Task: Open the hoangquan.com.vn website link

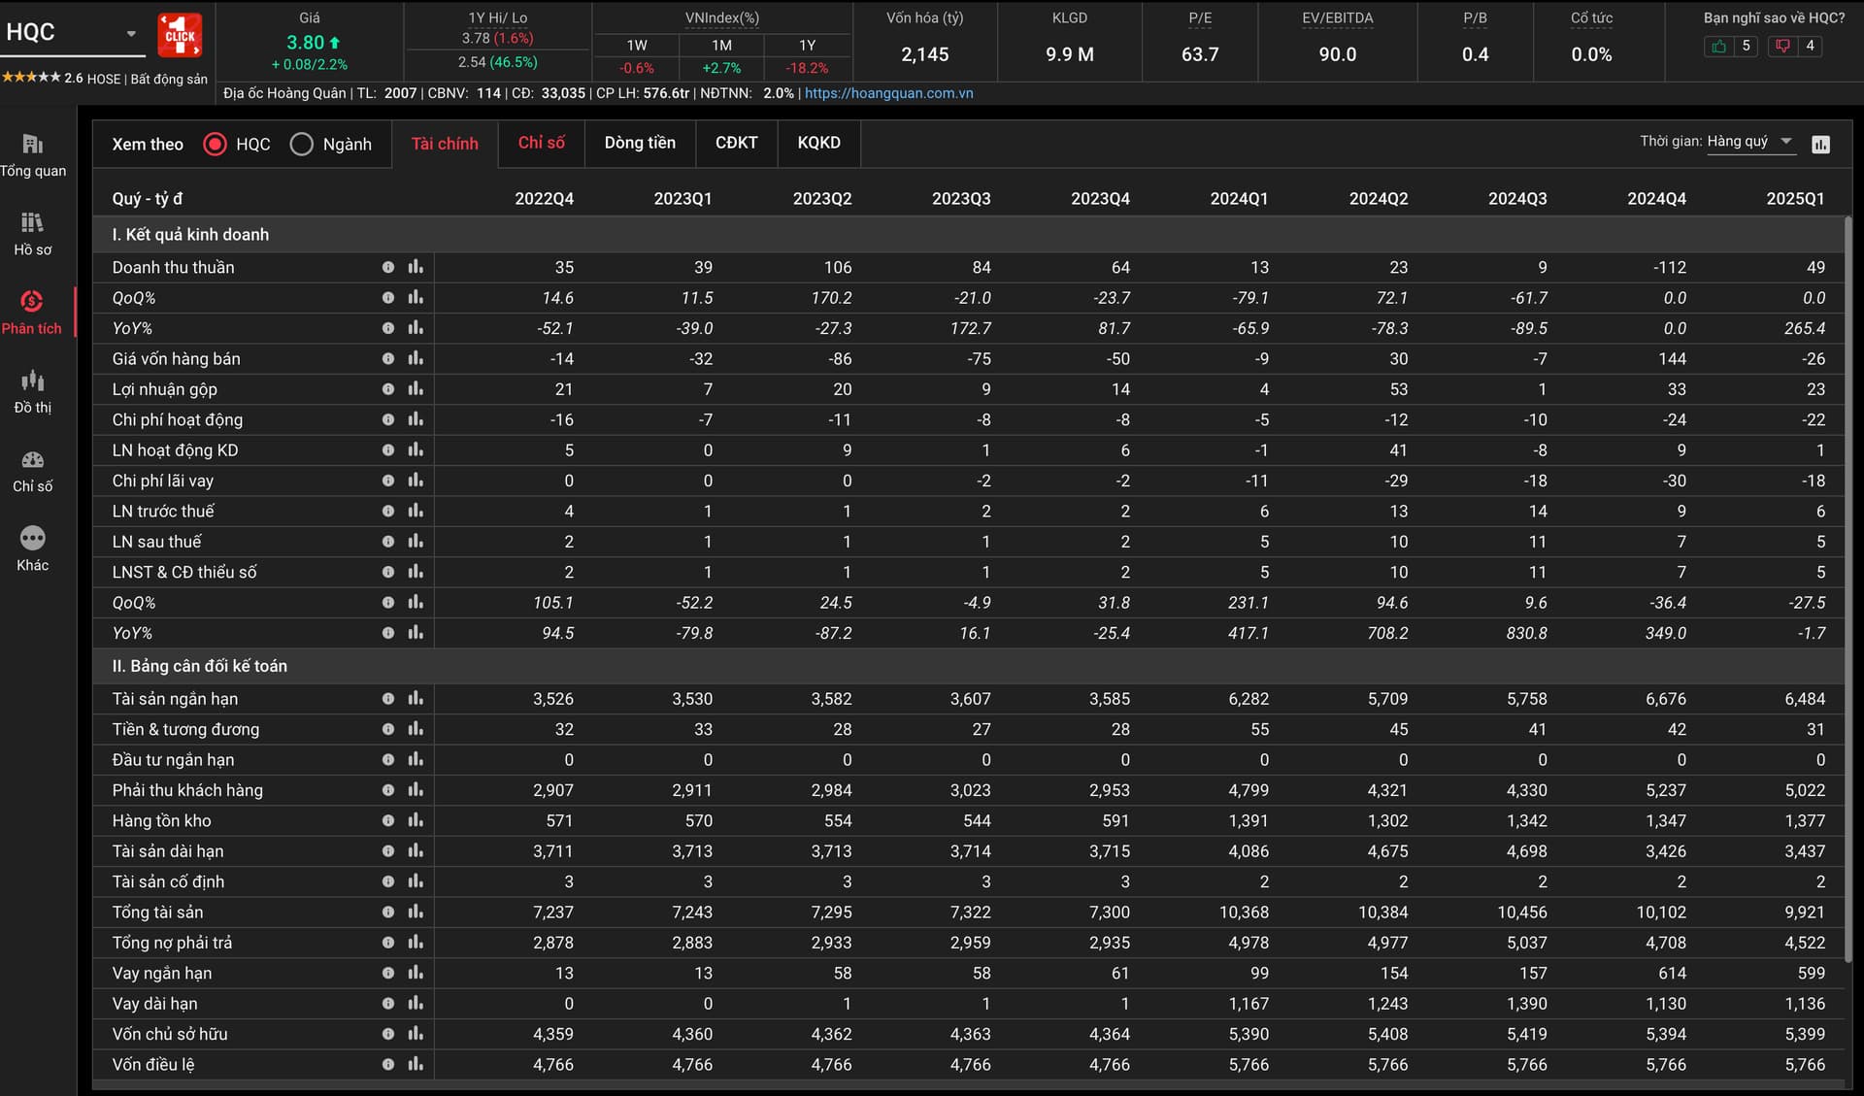Action: tap(888, 93)
